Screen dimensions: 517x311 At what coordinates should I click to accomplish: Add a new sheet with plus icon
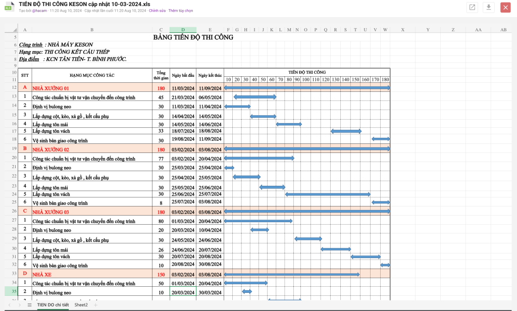(x=95, y=305)
